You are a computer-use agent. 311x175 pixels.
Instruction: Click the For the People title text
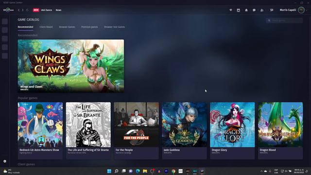[124, 150]
